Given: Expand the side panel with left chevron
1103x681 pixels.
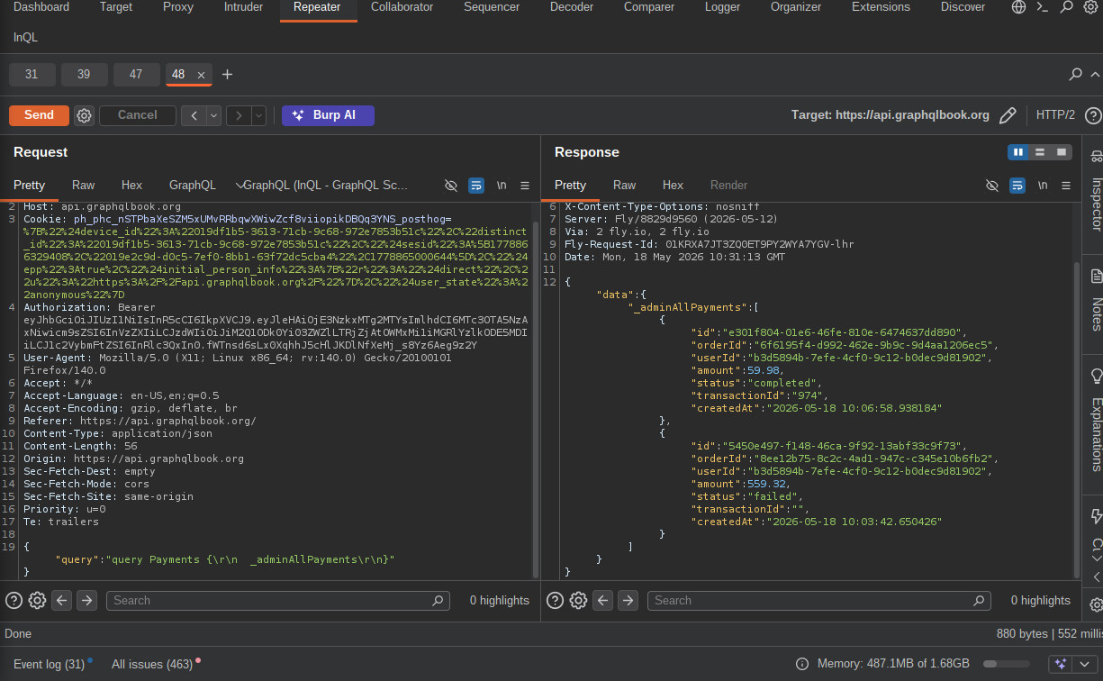Looking at the screenshot, I should pos(1096,577).
